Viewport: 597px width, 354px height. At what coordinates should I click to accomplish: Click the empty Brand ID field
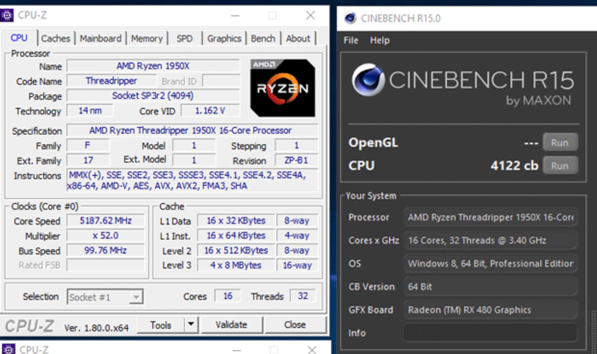click(x=221, y=81)
